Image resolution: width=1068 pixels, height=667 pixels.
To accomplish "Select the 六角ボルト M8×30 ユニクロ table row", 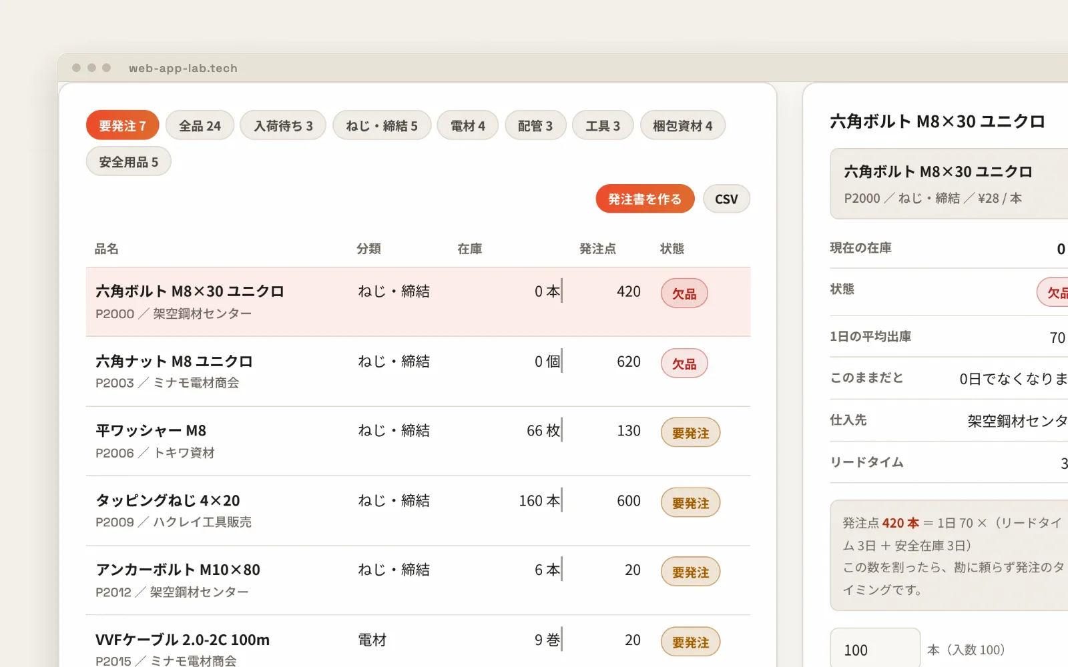I will tap(418, 301).
